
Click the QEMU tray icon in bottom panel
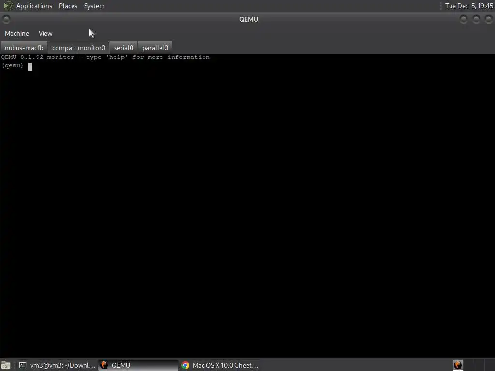tap(458, 365)
